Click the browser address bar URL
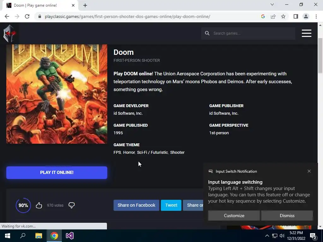323x242 pixels. pyautogui.click(x=127, y=16)
